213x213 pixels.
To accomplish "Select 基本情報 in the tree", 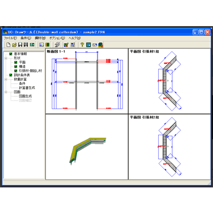I will [20, 54].
